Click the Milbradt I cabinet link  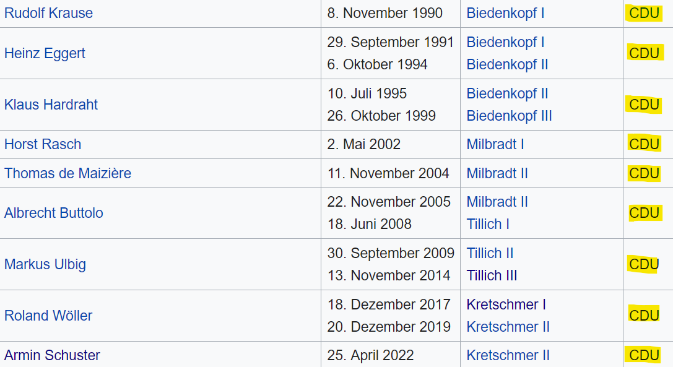[495, 144]
